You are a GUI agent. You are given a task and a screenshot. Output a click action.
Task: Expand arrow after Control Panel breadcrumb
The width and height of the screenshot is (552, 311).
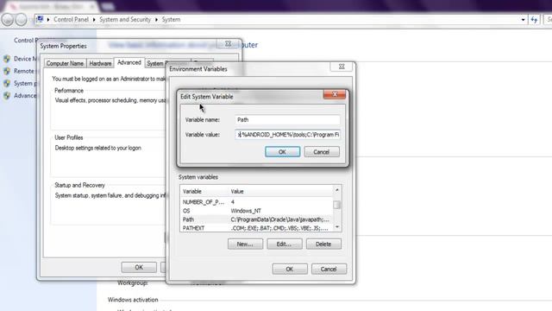click(x=94, y=20)
